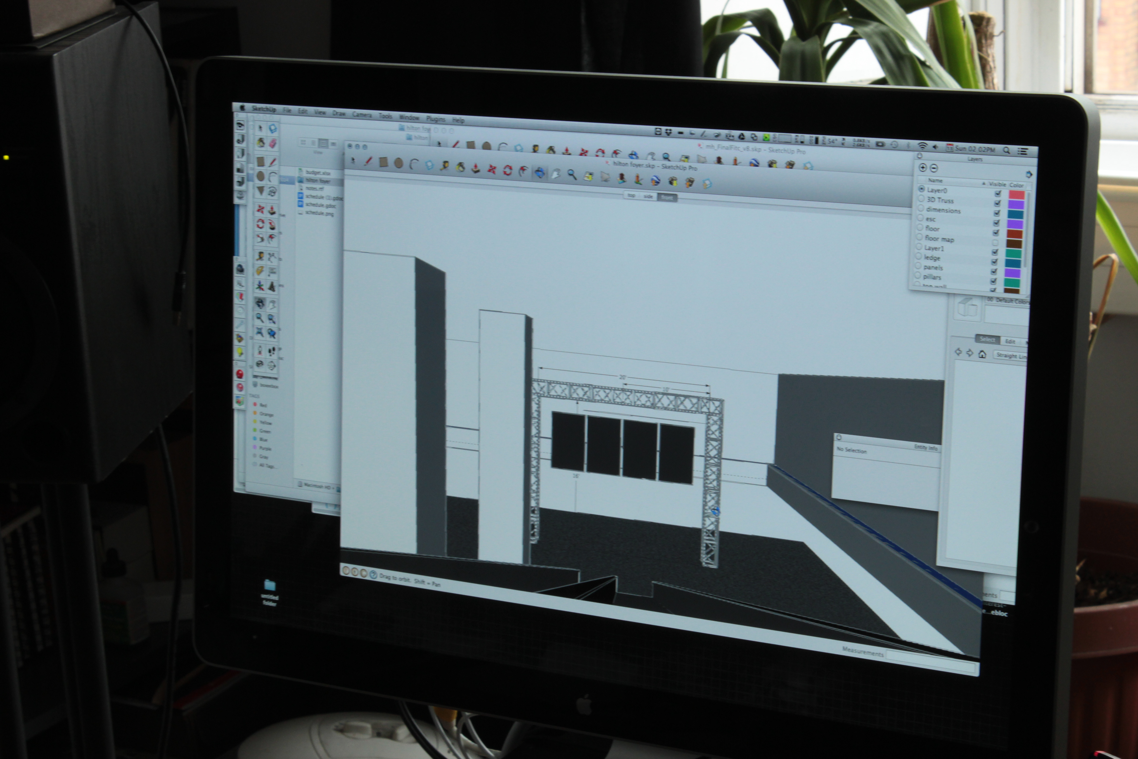The height and width of the screenshot is (759, 1138).
Task: Switch to the materials Edit tab
Action: [1010, 341]
